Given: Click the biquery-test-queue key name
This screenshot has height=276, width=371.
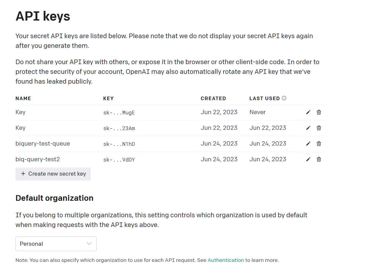Looking at the screenshot, I should (x=43, y=144).
